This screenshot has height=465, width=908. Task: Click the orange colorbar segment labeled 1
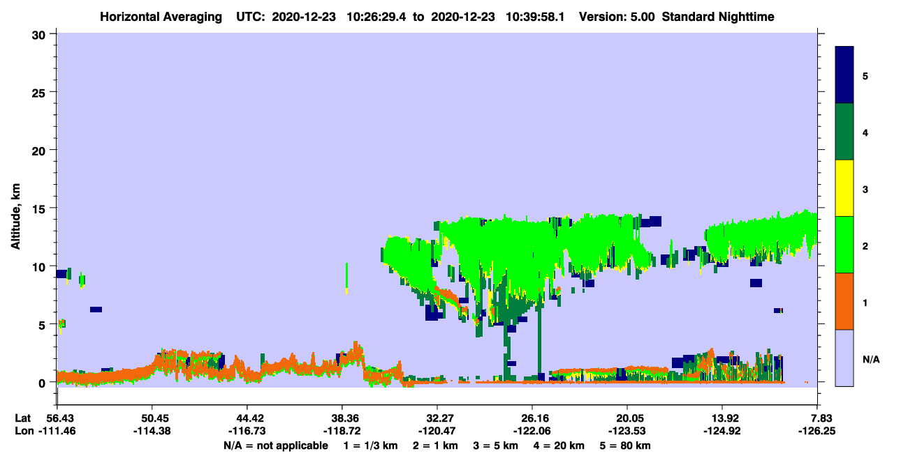click(844, 301)
